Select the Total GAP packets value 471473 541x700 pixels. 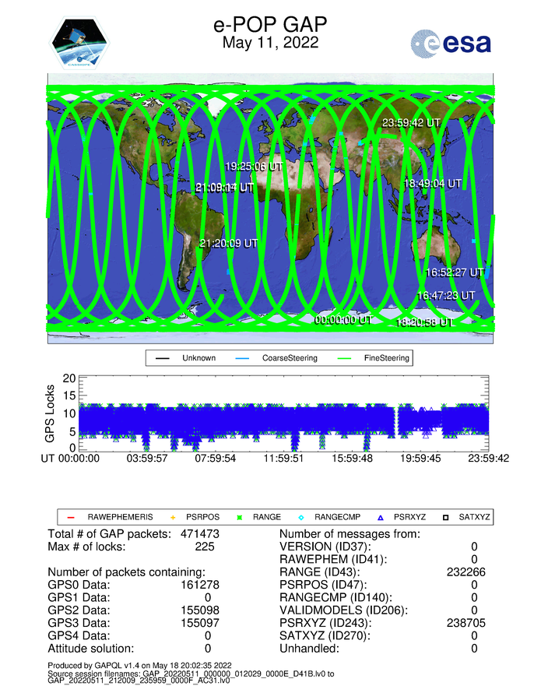coord(198,534)
